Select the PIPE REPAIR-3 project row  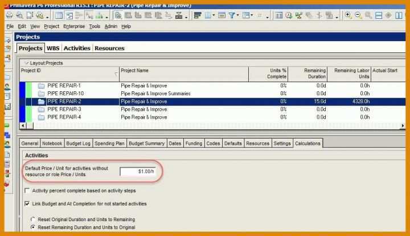pos(212,109)
